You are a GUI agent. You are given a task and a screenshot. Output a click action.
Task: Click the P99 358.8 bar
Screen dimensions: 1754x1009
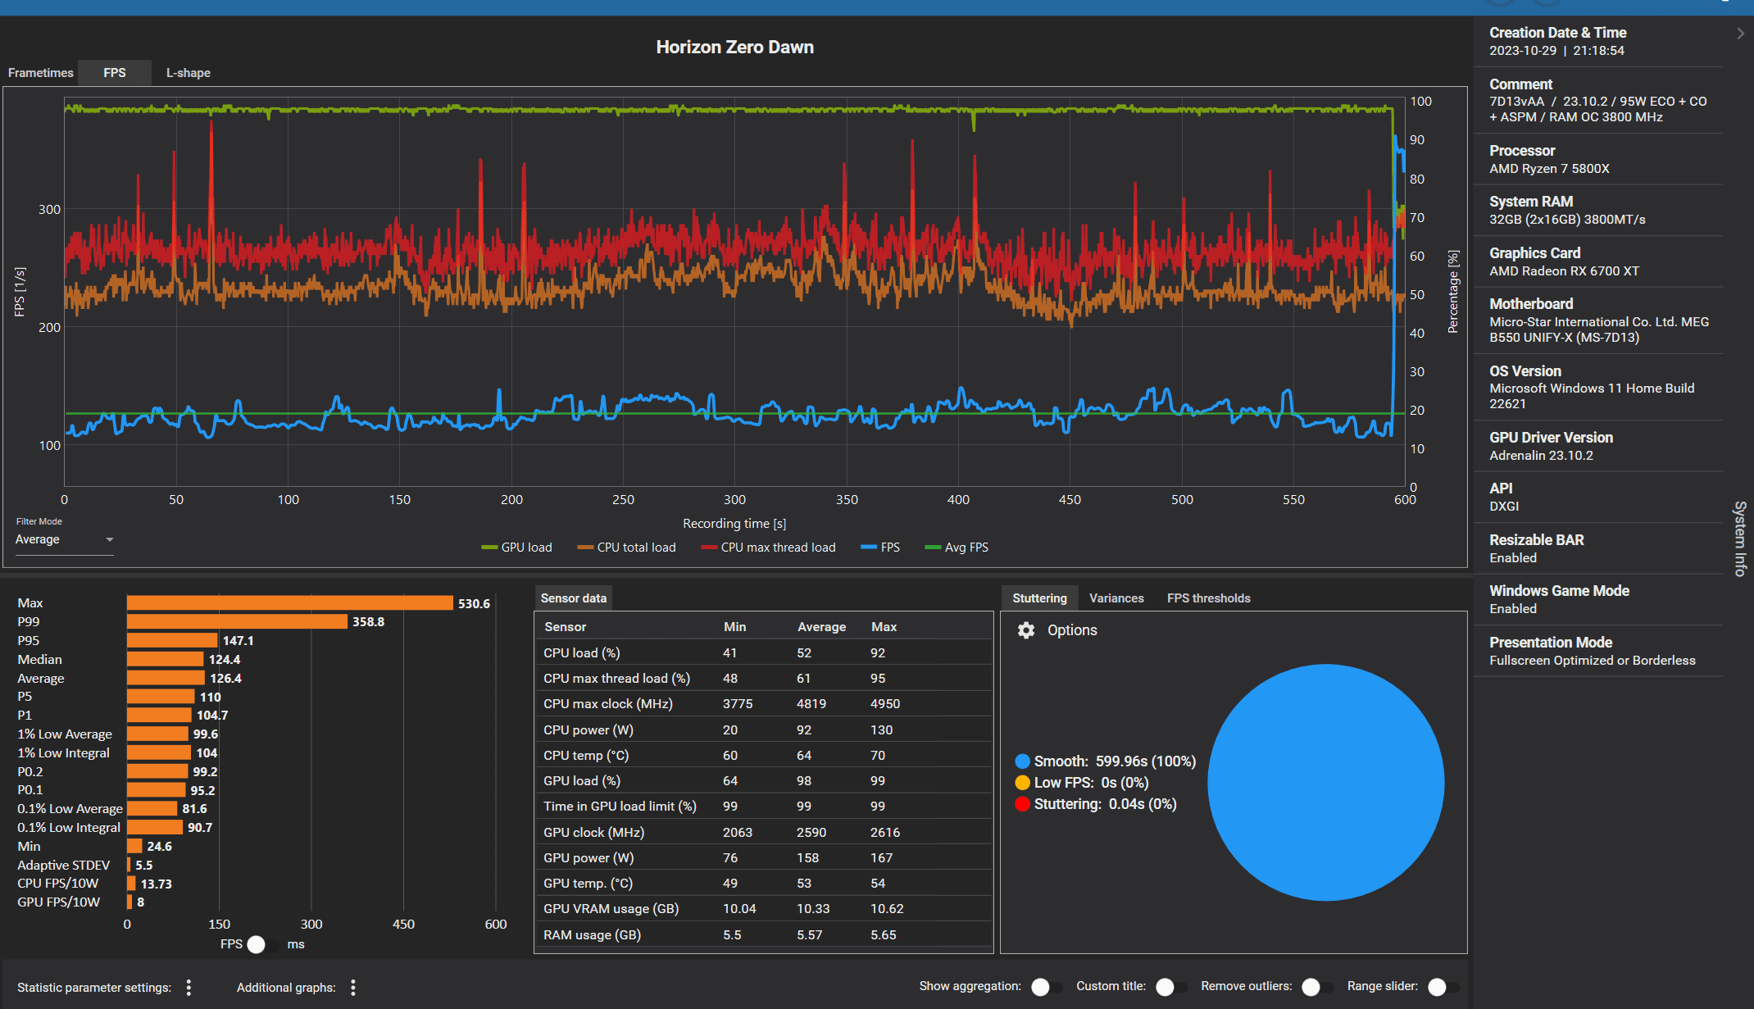tap(237, 622)
